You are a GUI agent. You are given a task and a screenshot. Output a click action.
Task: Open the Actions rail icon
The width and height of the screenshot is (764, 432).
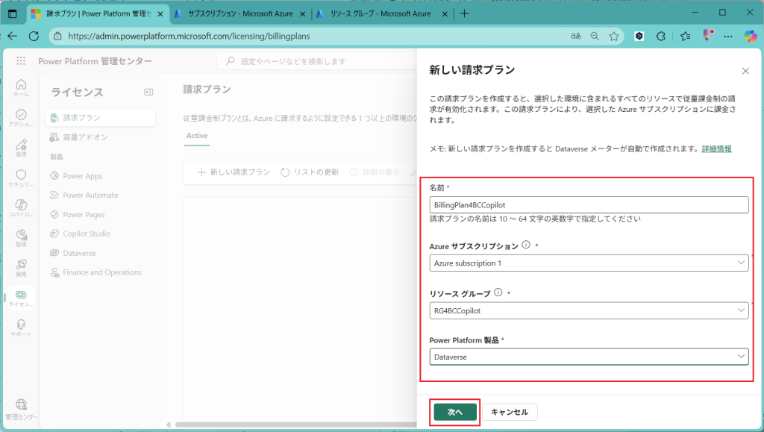coord(21,118)
